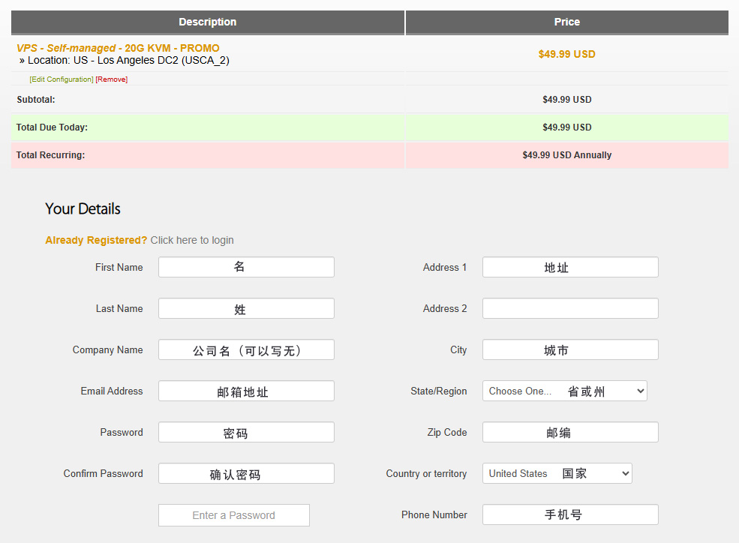This screenshot has width=739, height=543.
Task: Click the Company Name text box
Action: (246, 349)
